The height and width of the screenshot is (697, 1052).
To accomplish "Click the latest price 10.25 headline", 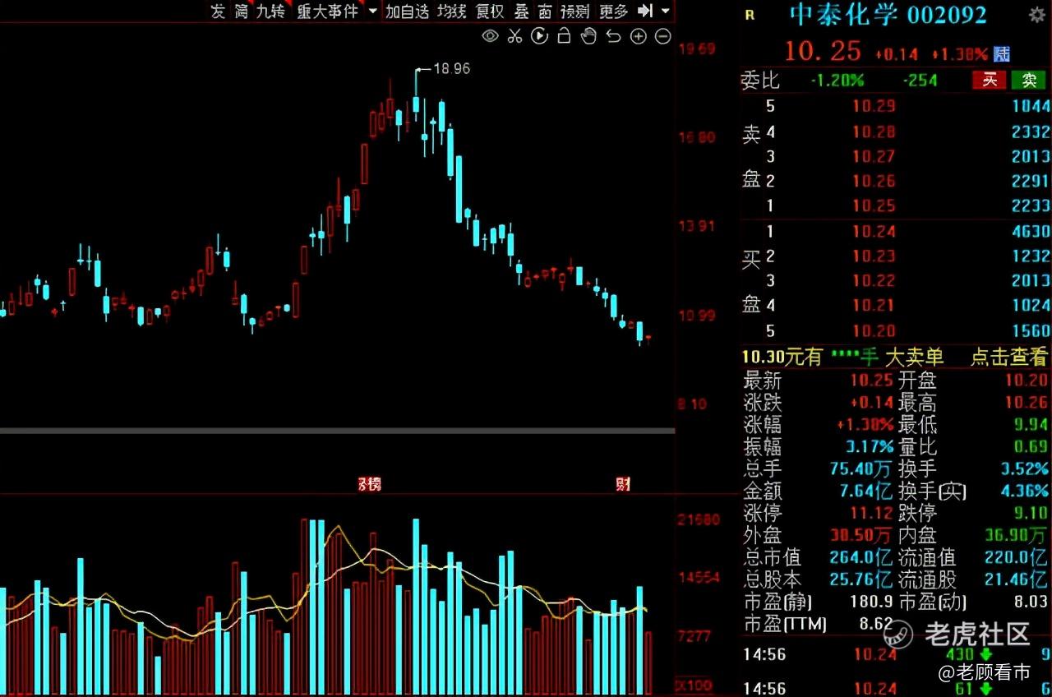I will 823,51.
